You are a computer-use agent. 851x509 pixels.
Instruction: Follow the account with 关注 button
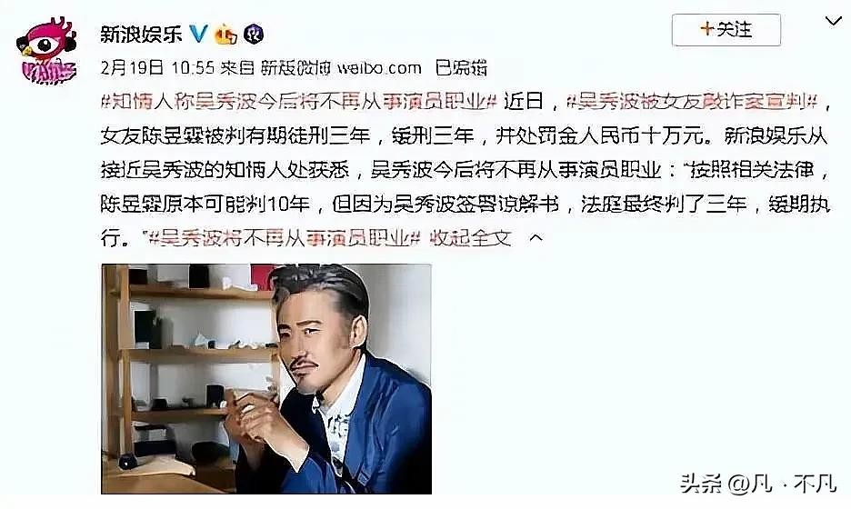point(726,29)
